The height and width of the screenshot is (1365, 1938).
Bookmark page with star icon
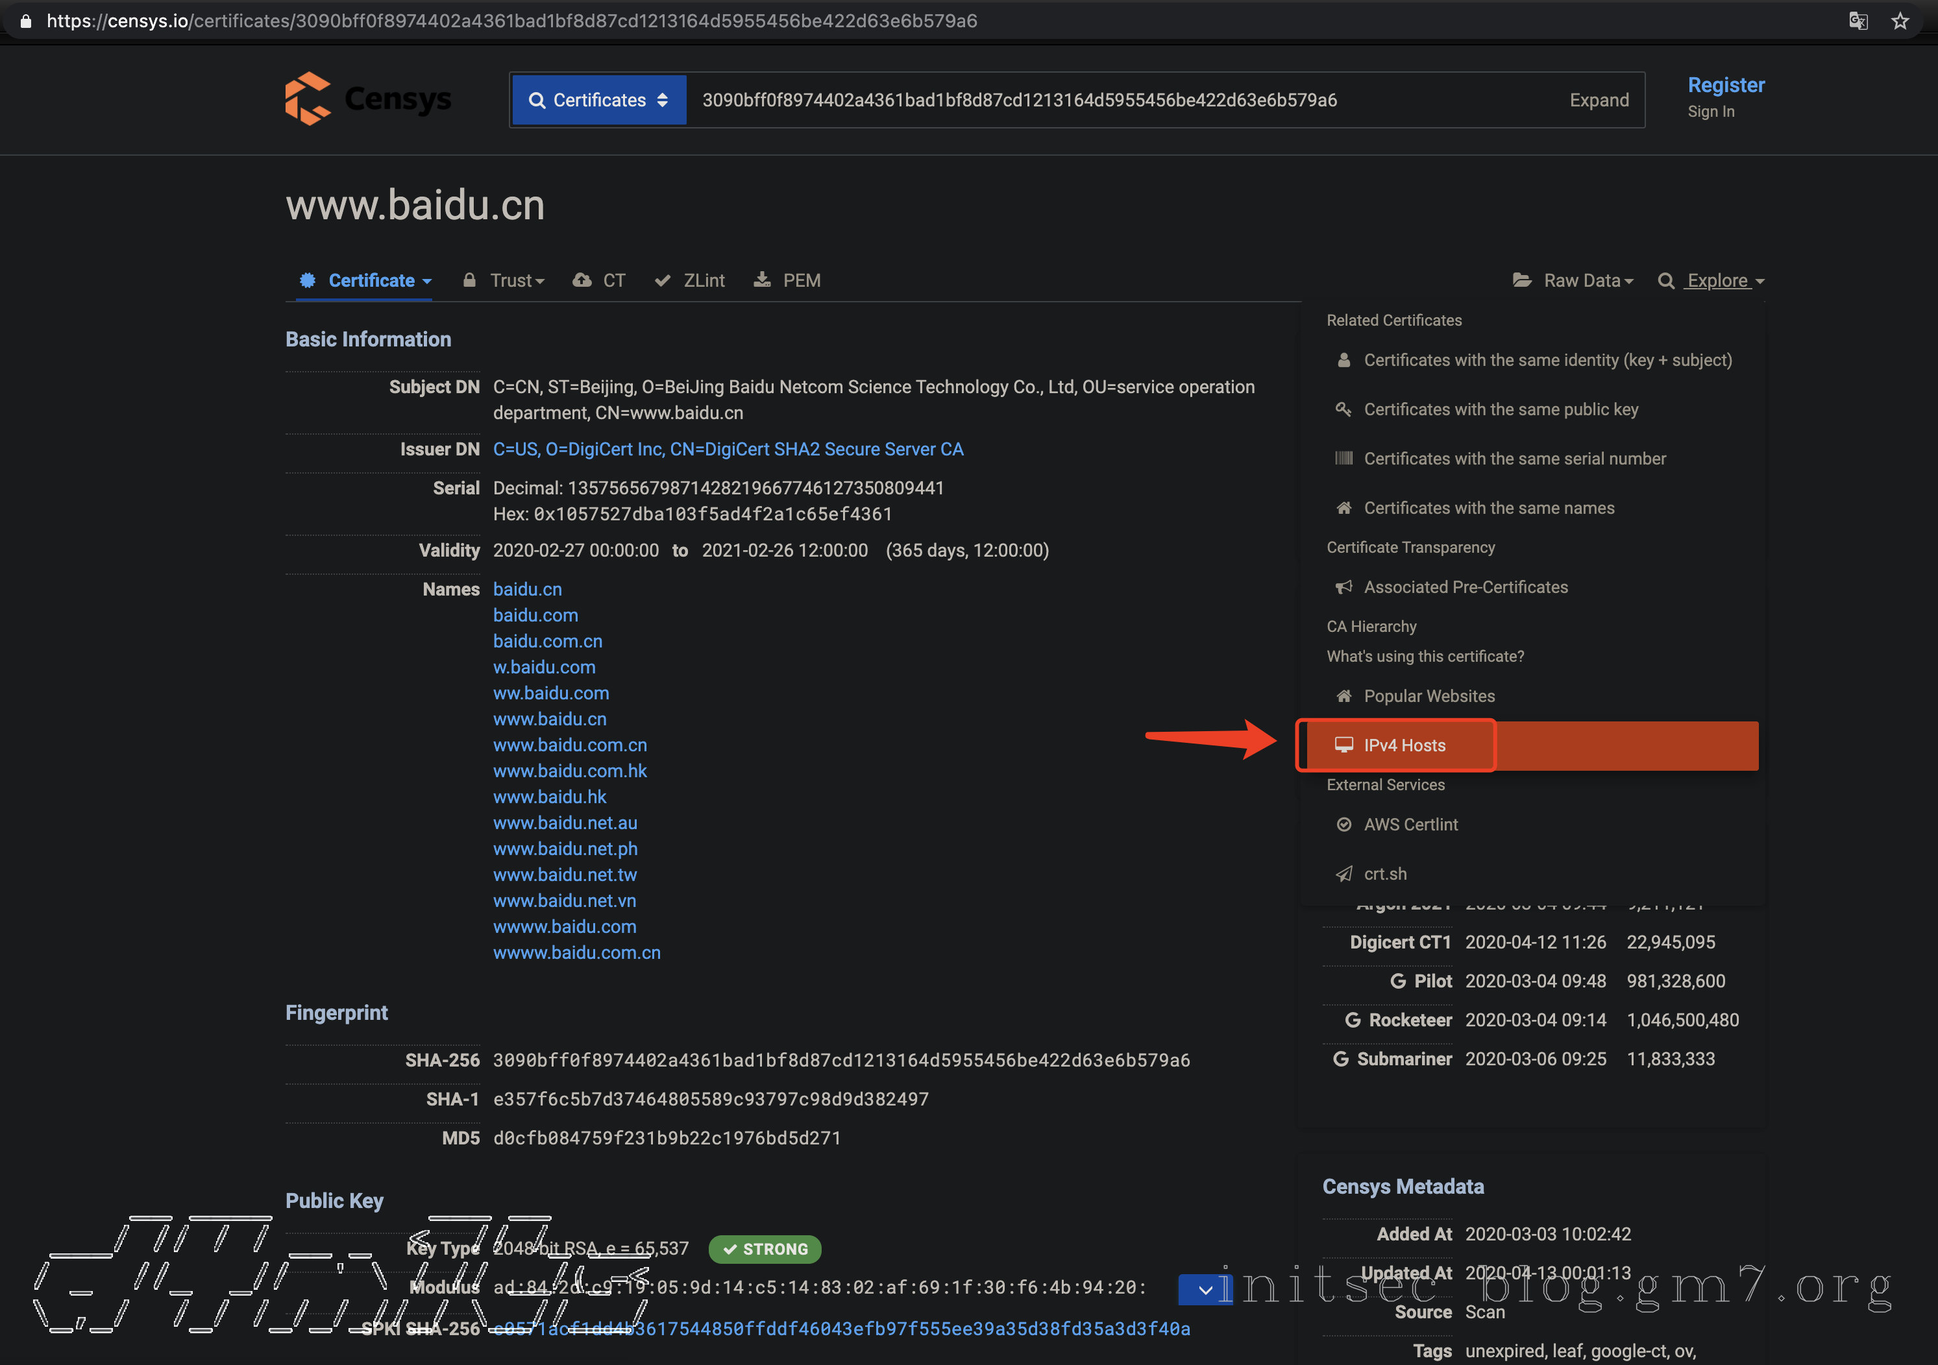point(1900,21)
